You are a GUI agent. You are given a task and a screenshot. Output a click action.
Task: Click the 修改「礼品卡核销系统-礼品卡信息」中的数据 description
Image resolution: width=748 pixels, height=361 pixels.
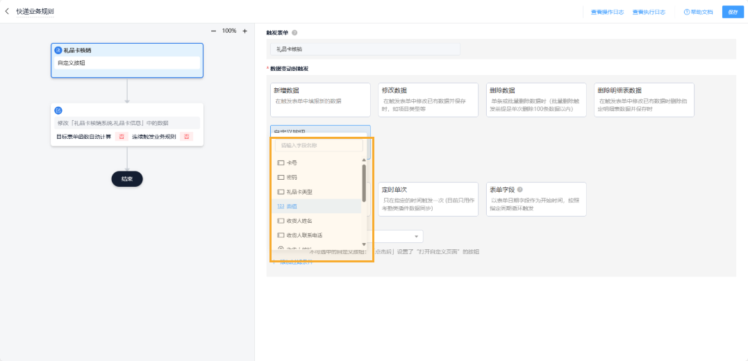[127, 123]
